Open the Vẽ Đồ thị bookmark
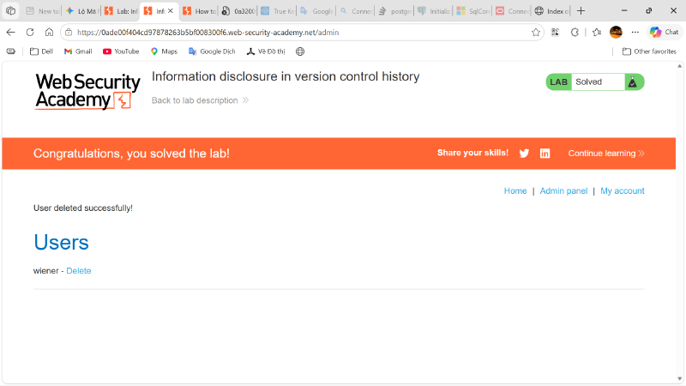The image size is (686, 386). [266, 51]
